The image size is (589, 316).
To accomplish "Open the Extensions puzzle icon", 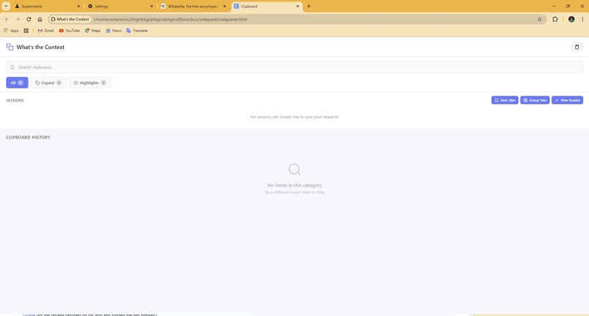I will (x=555, y=19).
